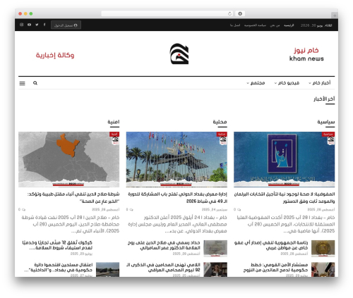Open the election commission article thumbnail
Viewport: 353px width, 298px height.
click(x=284, y=159)
